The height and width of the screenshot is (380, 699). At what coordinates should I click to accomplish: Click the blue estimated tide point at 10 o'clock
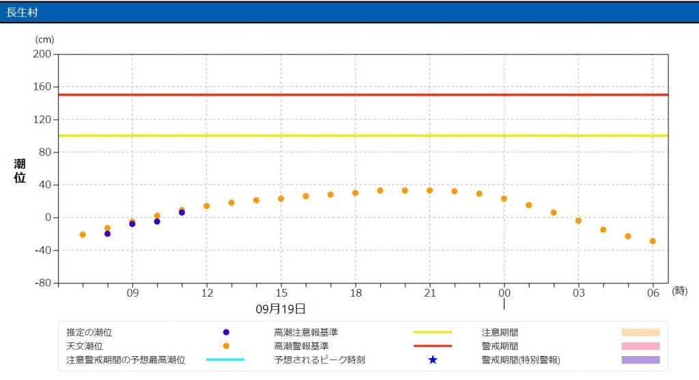(x=157, y=221)
